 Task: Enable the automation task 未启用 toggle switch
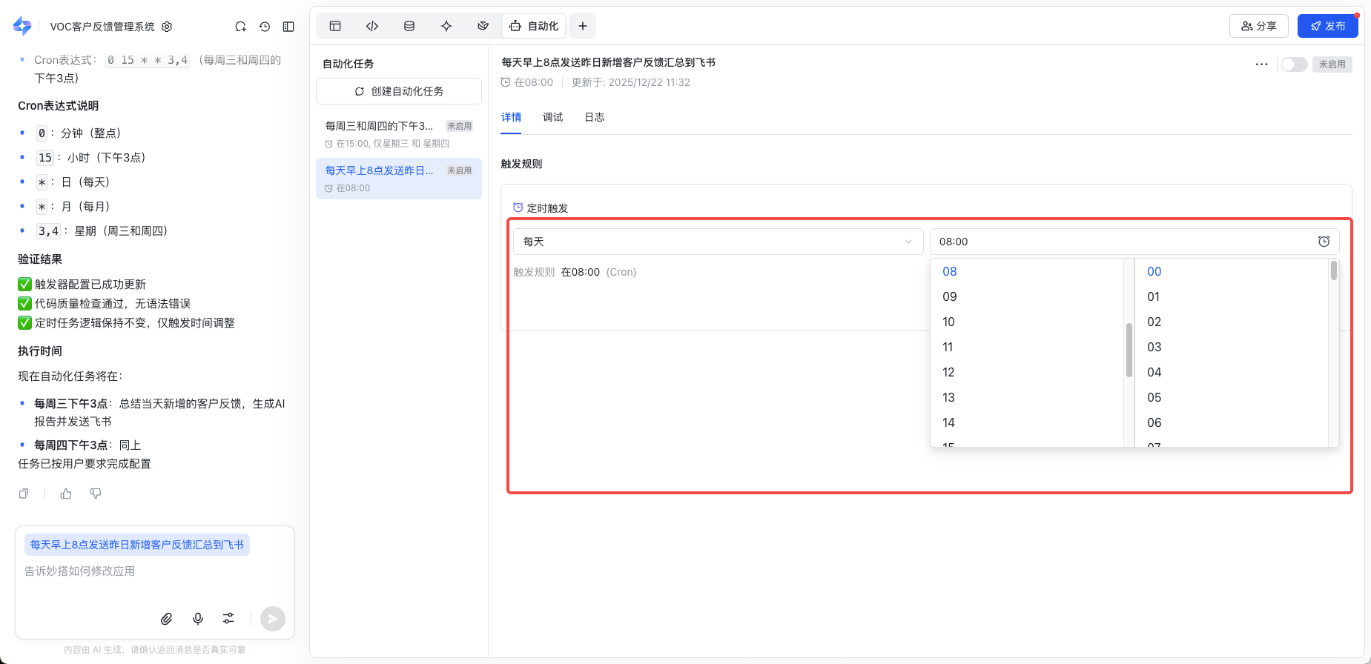coord(1294,64)
